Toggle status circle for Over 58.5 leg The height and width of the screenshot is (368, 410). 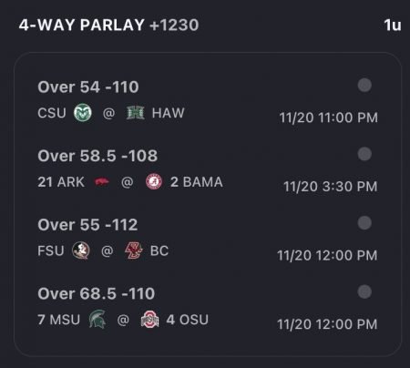364,154
